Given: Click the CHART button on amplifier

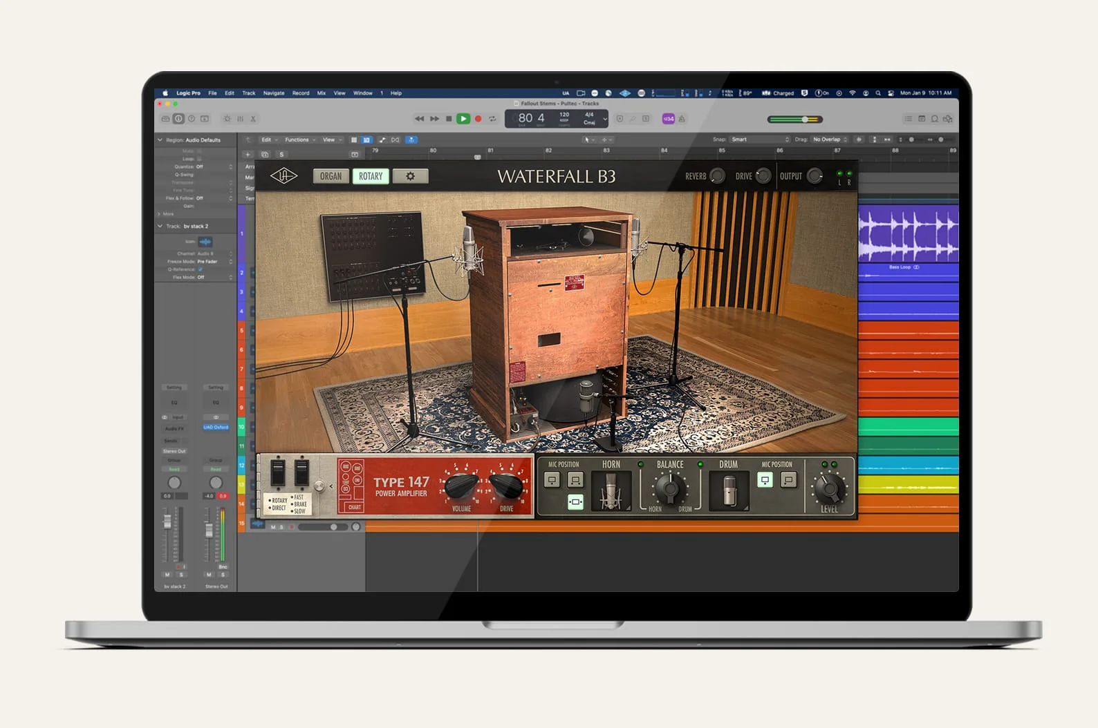Looking at the screenshot, I should click(x=354, y=507).
